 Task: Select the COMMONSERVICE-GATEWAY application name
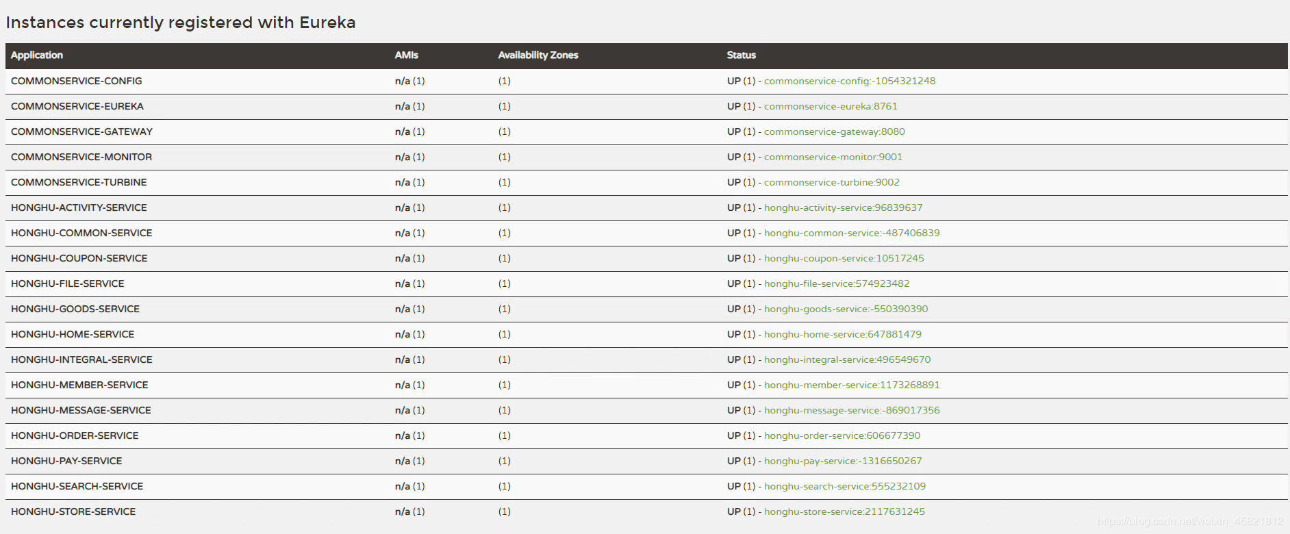pos(81,131)
